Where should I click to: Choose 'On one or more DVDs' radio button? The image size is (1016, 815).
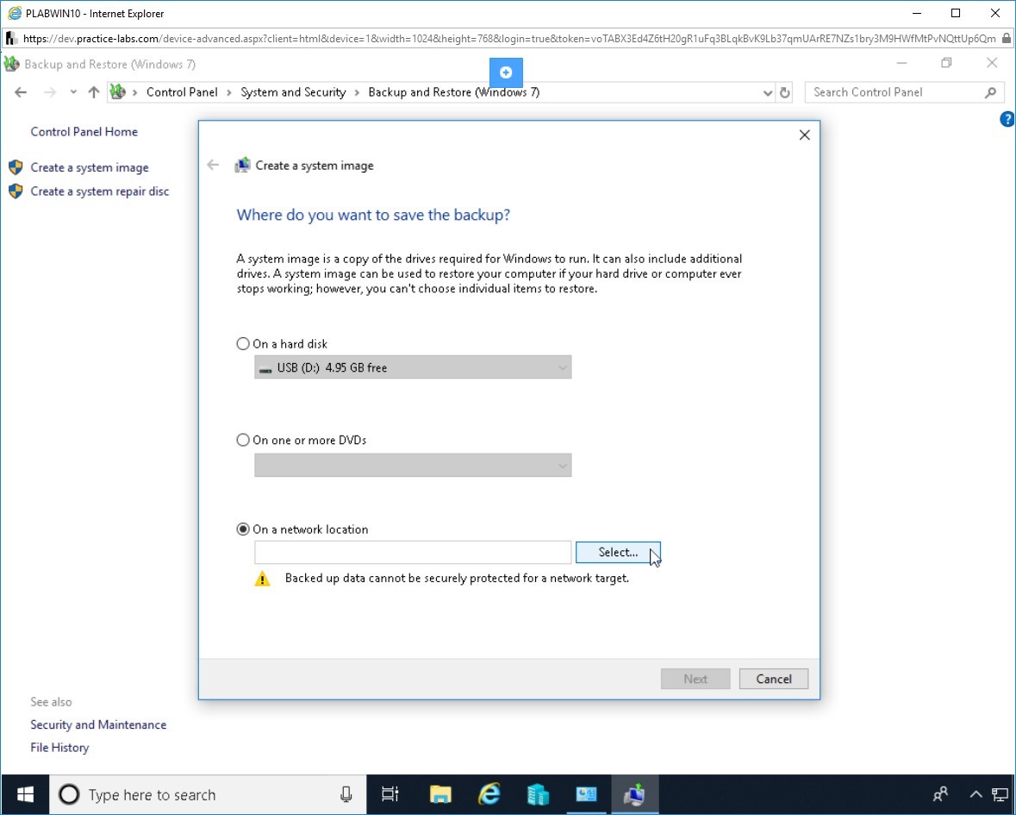click(x=243, y=440)
